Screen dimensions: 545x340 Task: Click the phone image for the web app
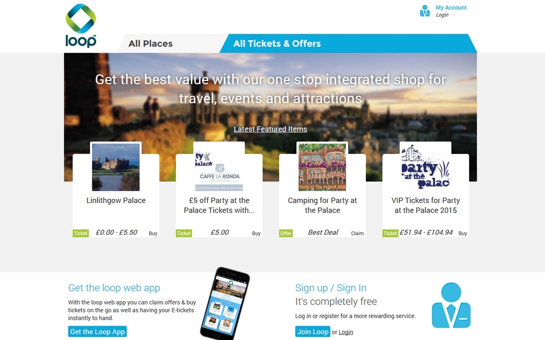point(225,303)
